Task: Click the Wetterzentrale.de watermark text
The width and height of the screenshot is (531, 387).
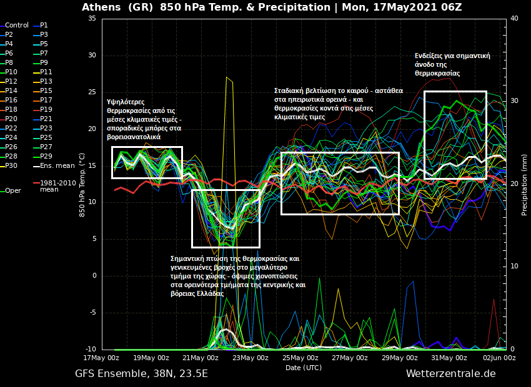Action: pos(450,374)
